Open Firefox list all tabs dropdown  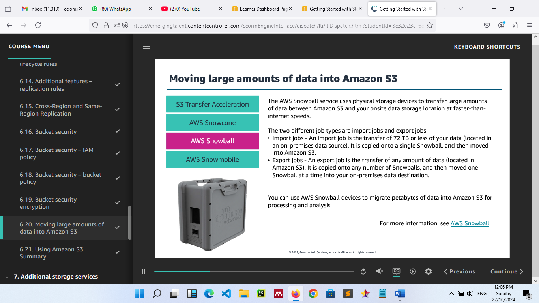pos(460,9)
